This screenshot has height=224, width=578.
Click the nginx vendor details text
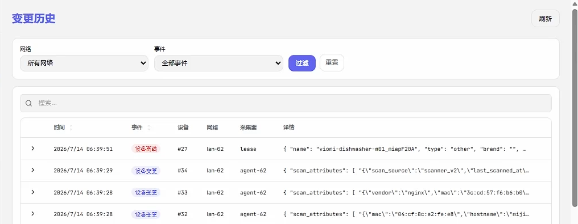pyautogui.click(x=406, y=192)
